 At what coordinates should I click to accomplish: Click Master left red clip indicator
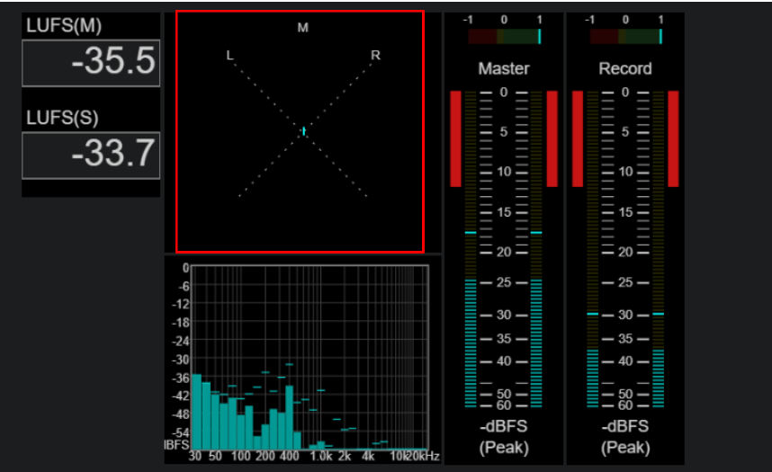tap(455, 138)
